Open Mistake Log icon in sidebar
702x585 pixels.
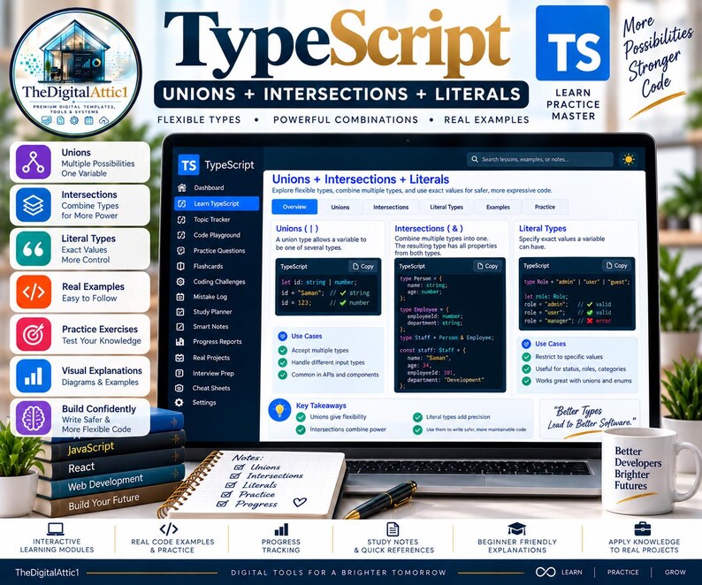coord(180,297)
